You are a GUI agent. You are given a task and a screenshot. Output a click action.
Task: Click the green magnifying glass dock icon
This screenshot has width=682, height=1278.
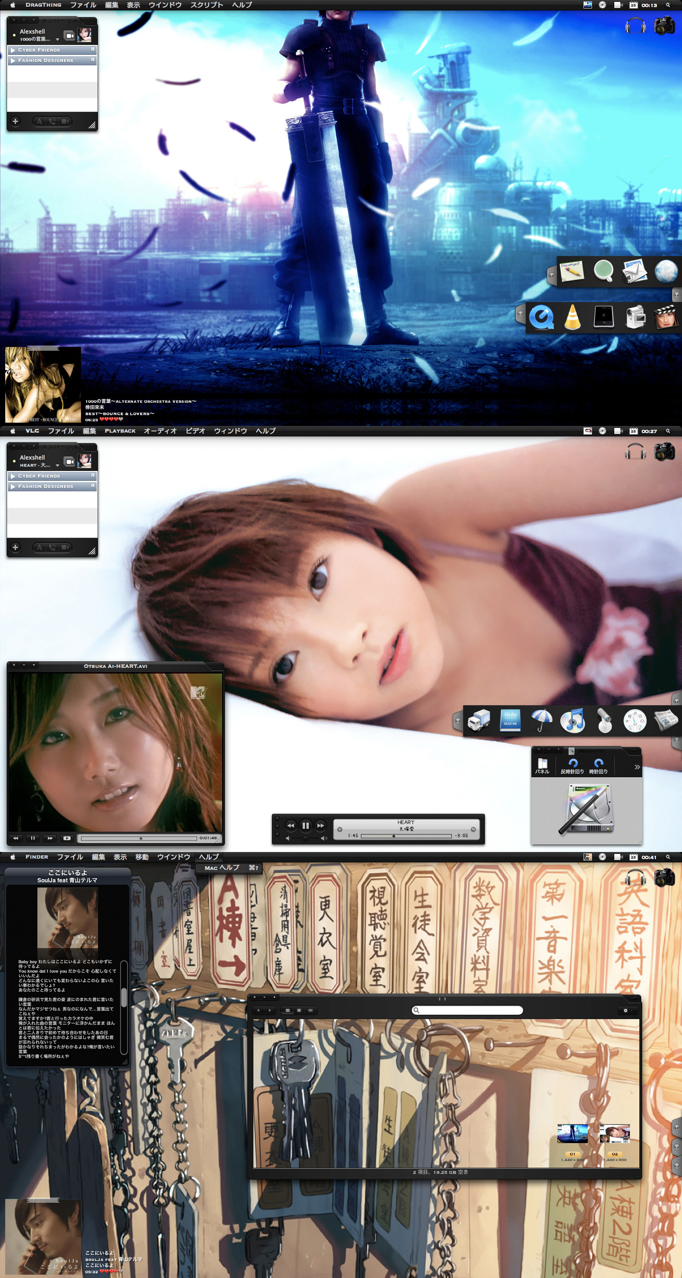[x=603, y=271]
